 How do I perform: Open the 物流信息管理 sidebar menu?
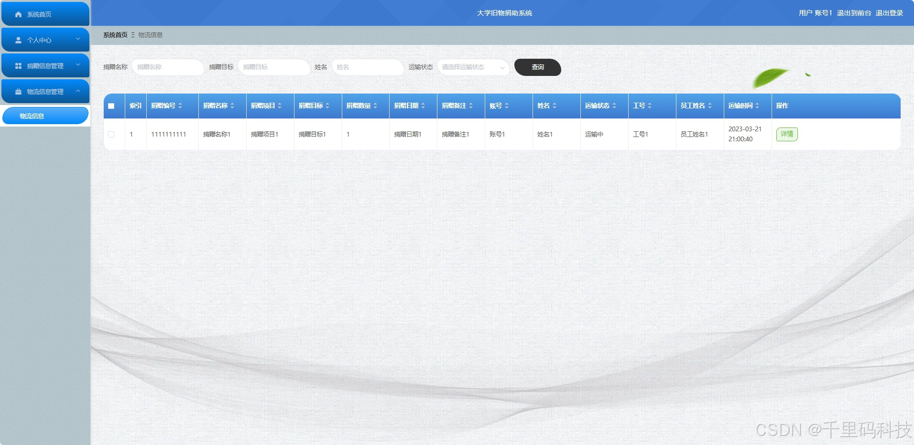click(45, 91)
